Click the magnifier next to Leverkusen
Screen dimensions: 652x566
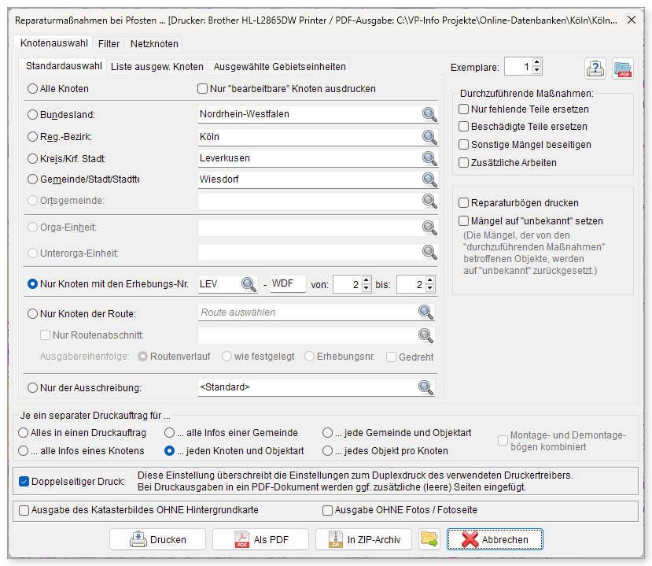429,158
